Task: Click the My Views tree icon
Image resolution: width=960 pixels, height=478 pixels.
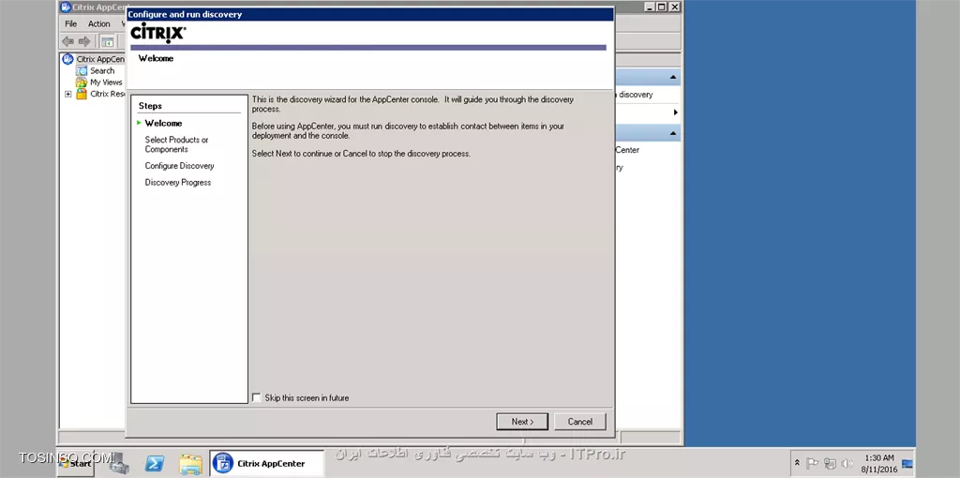Action: [x=82, y=82]
